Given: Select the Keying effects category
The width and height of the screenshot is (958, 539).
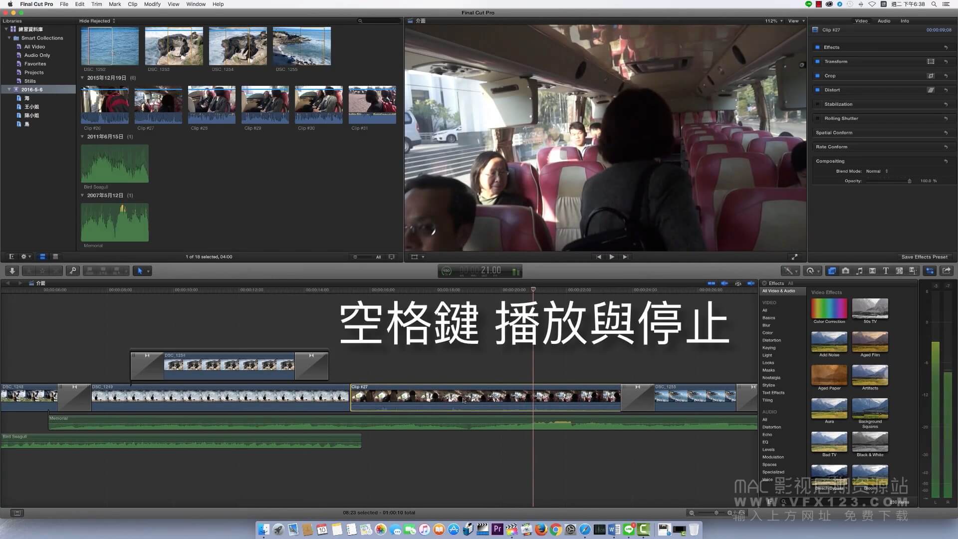Looking at the screenshot, I should [x=768, y=348].
